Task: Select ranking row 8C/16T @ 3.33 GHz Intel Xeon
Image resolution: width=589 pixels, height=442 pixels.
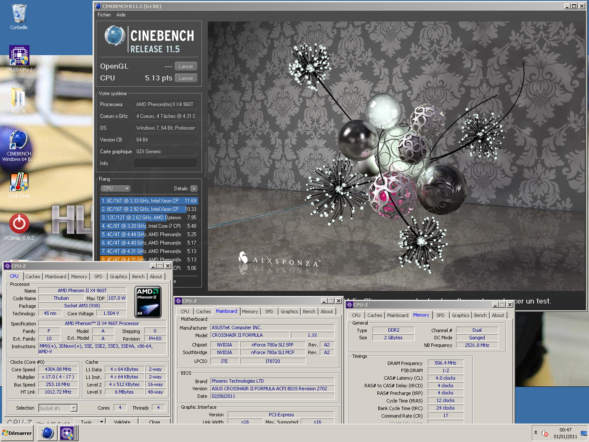Action: 149,201
